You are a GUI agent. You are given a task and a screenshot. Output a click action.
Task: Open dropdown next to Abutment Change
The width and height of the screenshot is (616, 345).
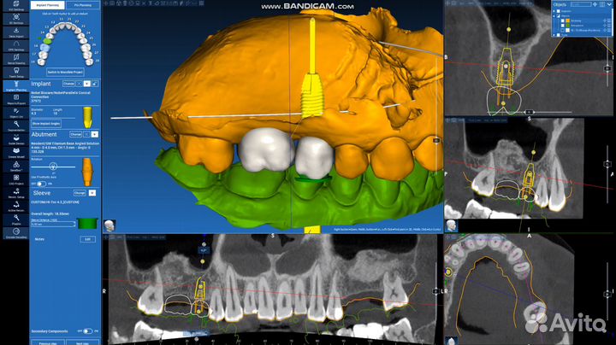pyautogui.click(x=93, y=134)
